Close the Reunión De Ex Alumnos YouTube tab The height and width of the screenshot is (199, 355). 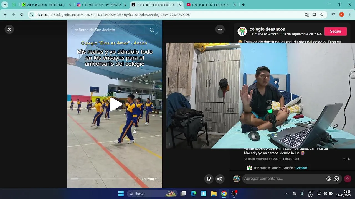pos(235,5)
